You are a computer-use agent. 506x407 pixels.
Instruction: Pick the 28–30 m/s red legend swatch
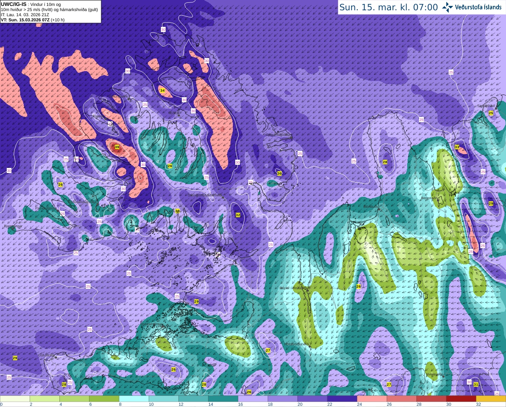(x=431, y=399)
